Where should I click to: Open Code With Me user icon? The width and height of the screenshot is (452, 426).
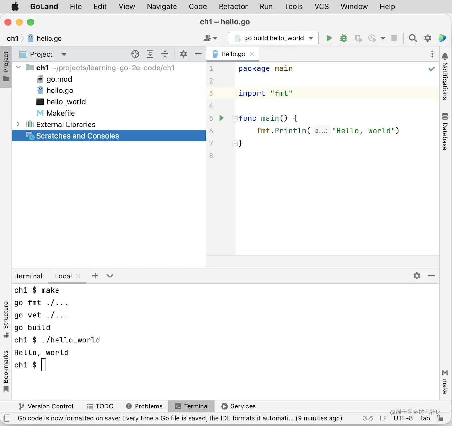click(x=207, y=38)
